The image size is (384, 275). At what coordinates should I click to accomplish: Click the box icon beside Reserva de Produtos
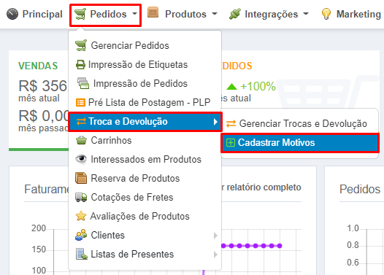(x=81, y=178)
